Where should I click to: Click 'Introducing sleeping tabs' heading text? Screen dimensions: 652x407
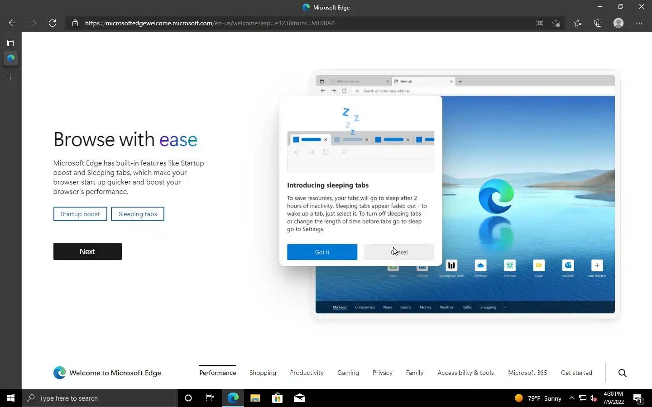328,185
